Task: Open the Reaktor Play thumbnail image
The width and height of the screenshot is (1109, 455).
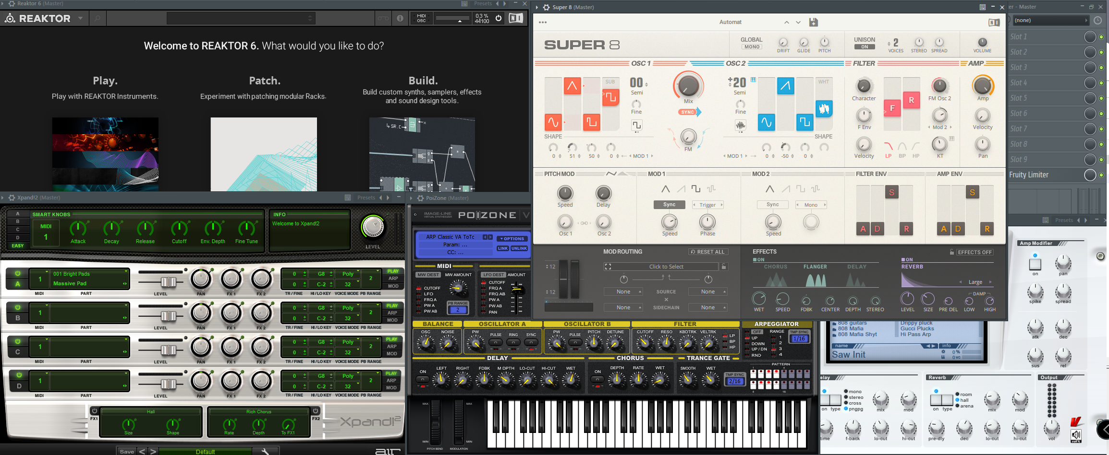Action: point(105,154)
